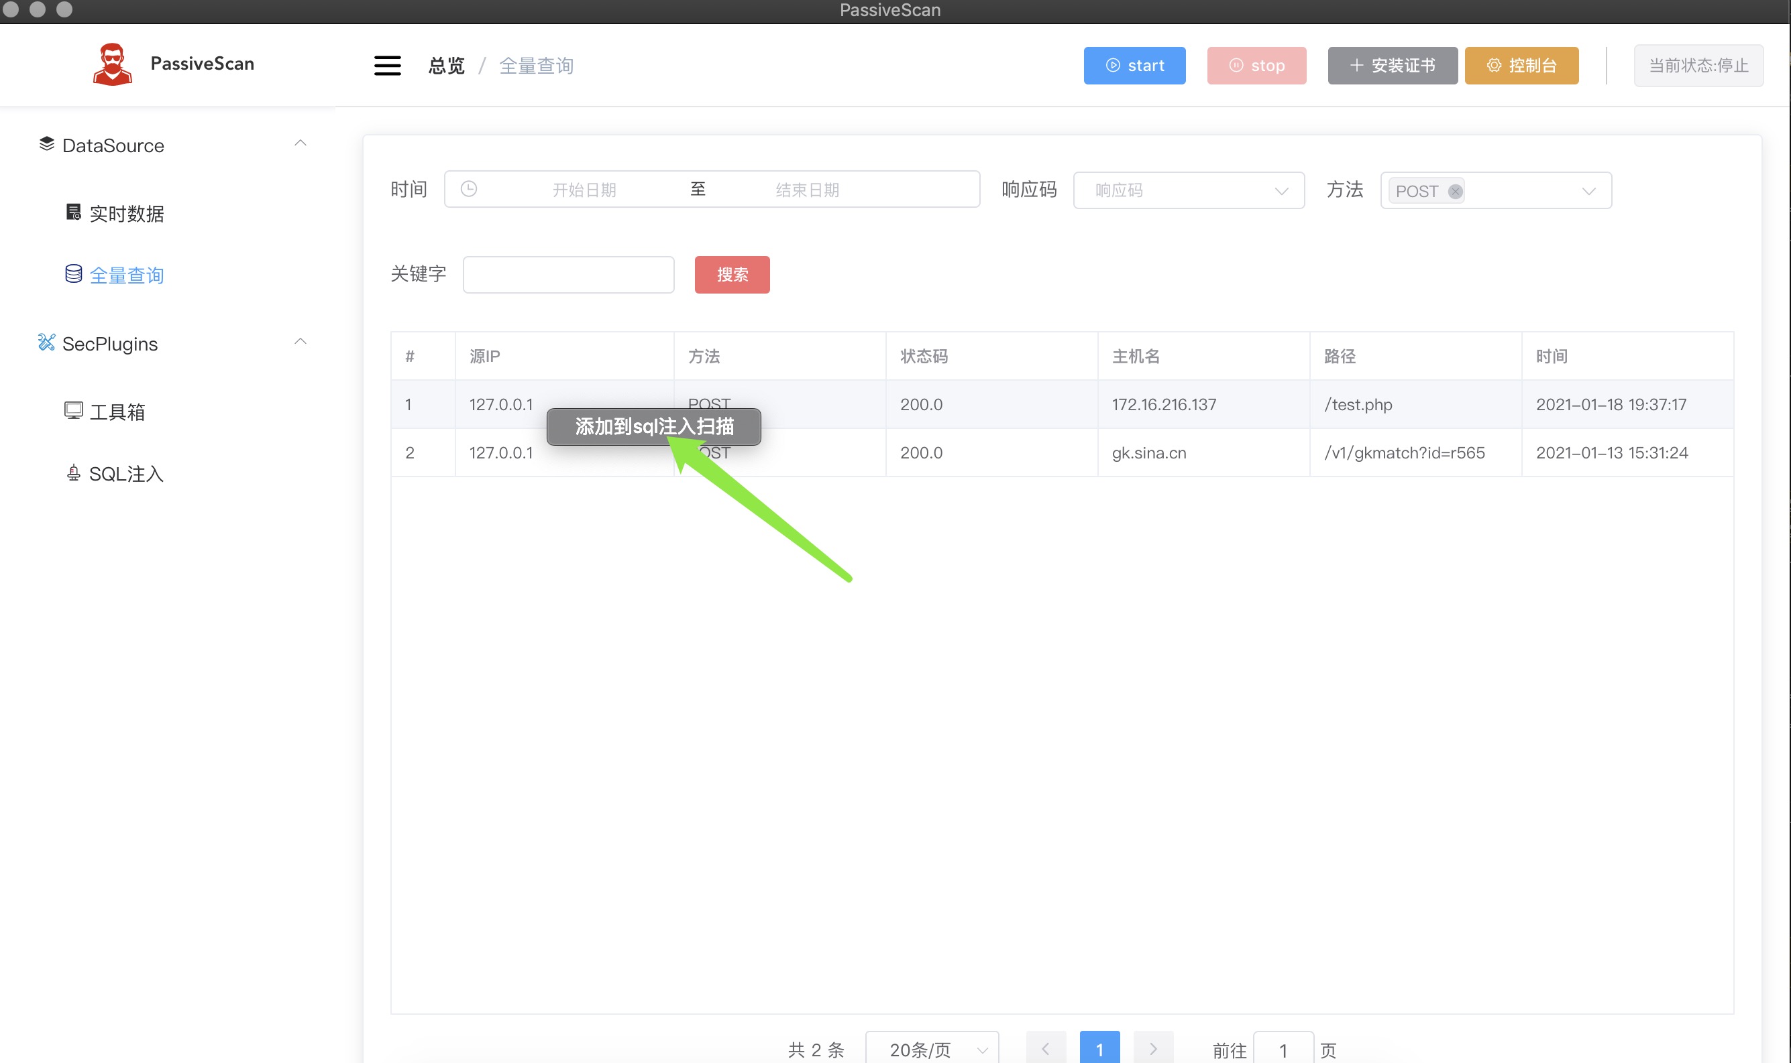
Task: Go to 总览 breadcrumb
Action: (446, 66)
